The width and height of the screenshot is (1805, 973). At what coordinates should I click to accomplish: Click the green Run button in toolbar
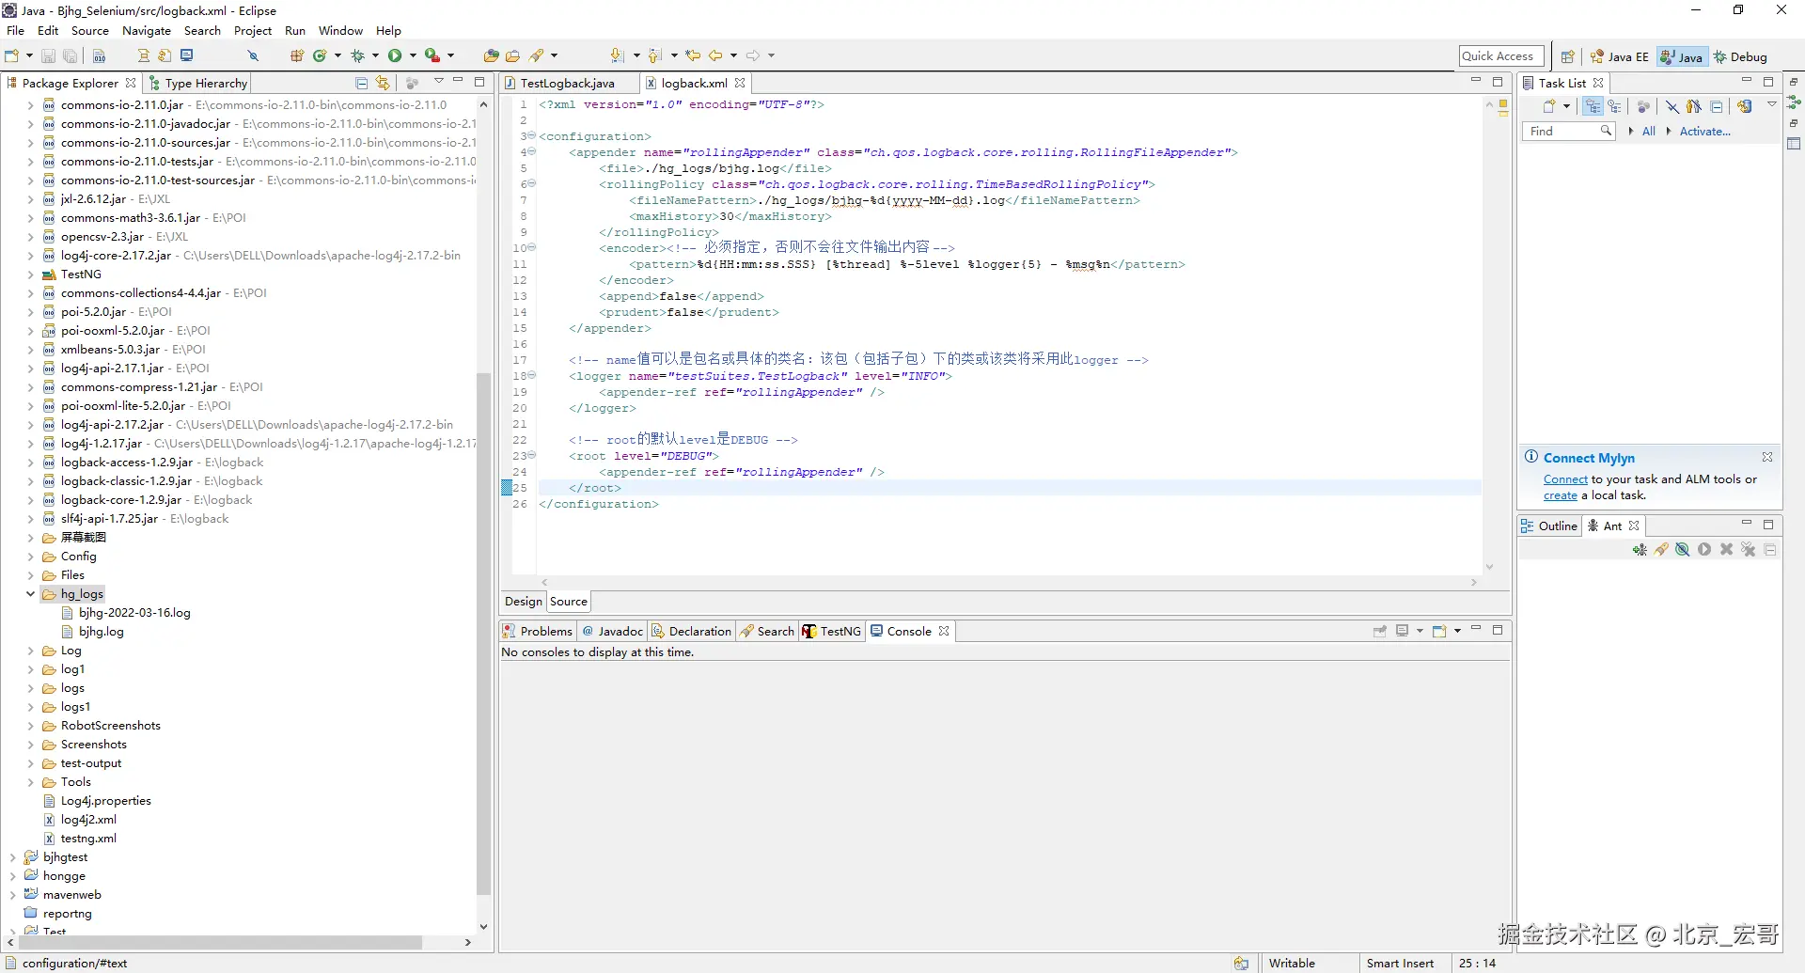pos(395,56)
